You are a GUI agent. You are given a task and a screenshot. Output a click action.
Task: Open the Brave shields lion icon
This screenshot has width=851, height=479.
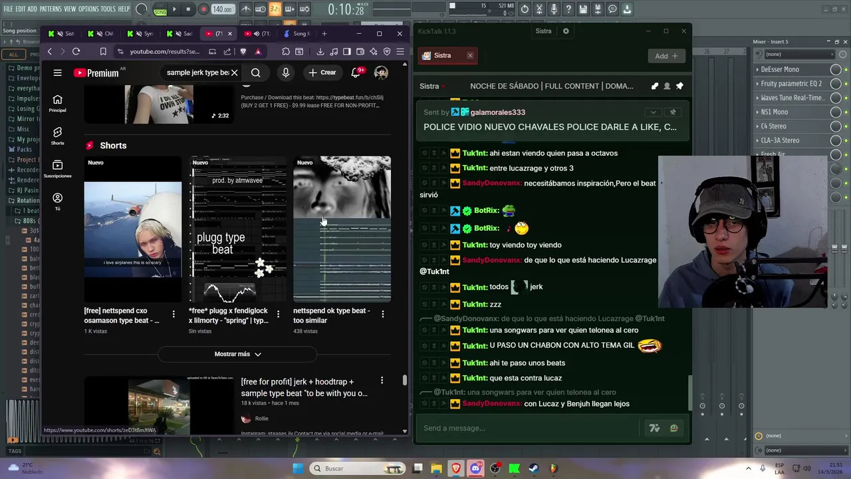pos(243,51)
